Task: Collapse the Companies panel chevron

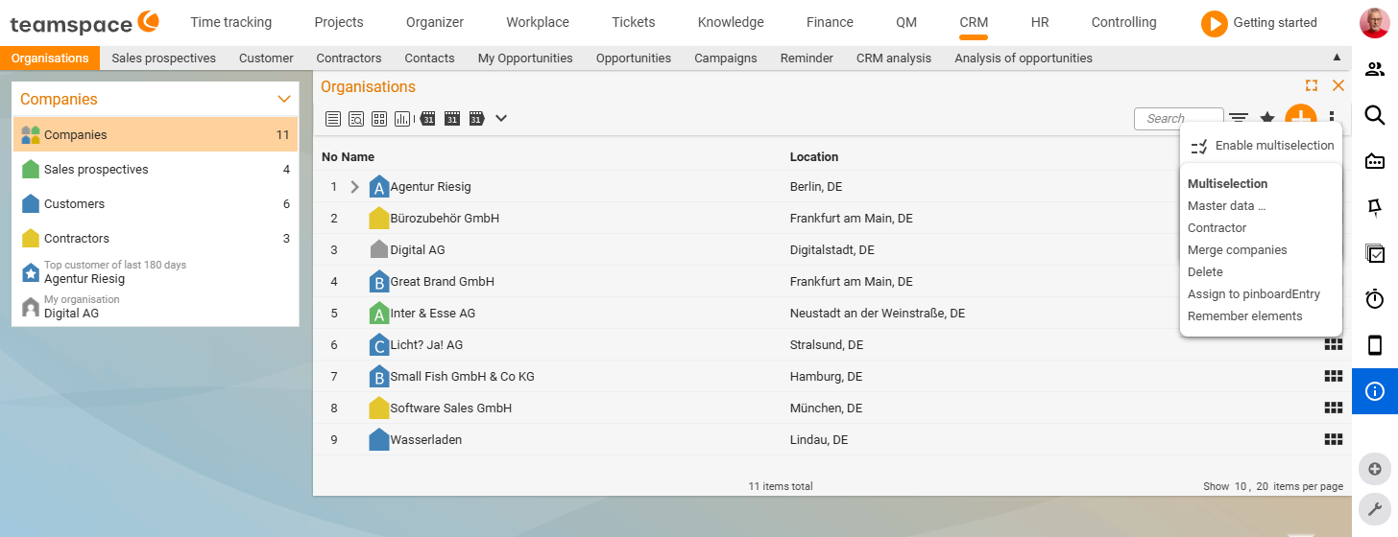Action: (x=283, y=99)
